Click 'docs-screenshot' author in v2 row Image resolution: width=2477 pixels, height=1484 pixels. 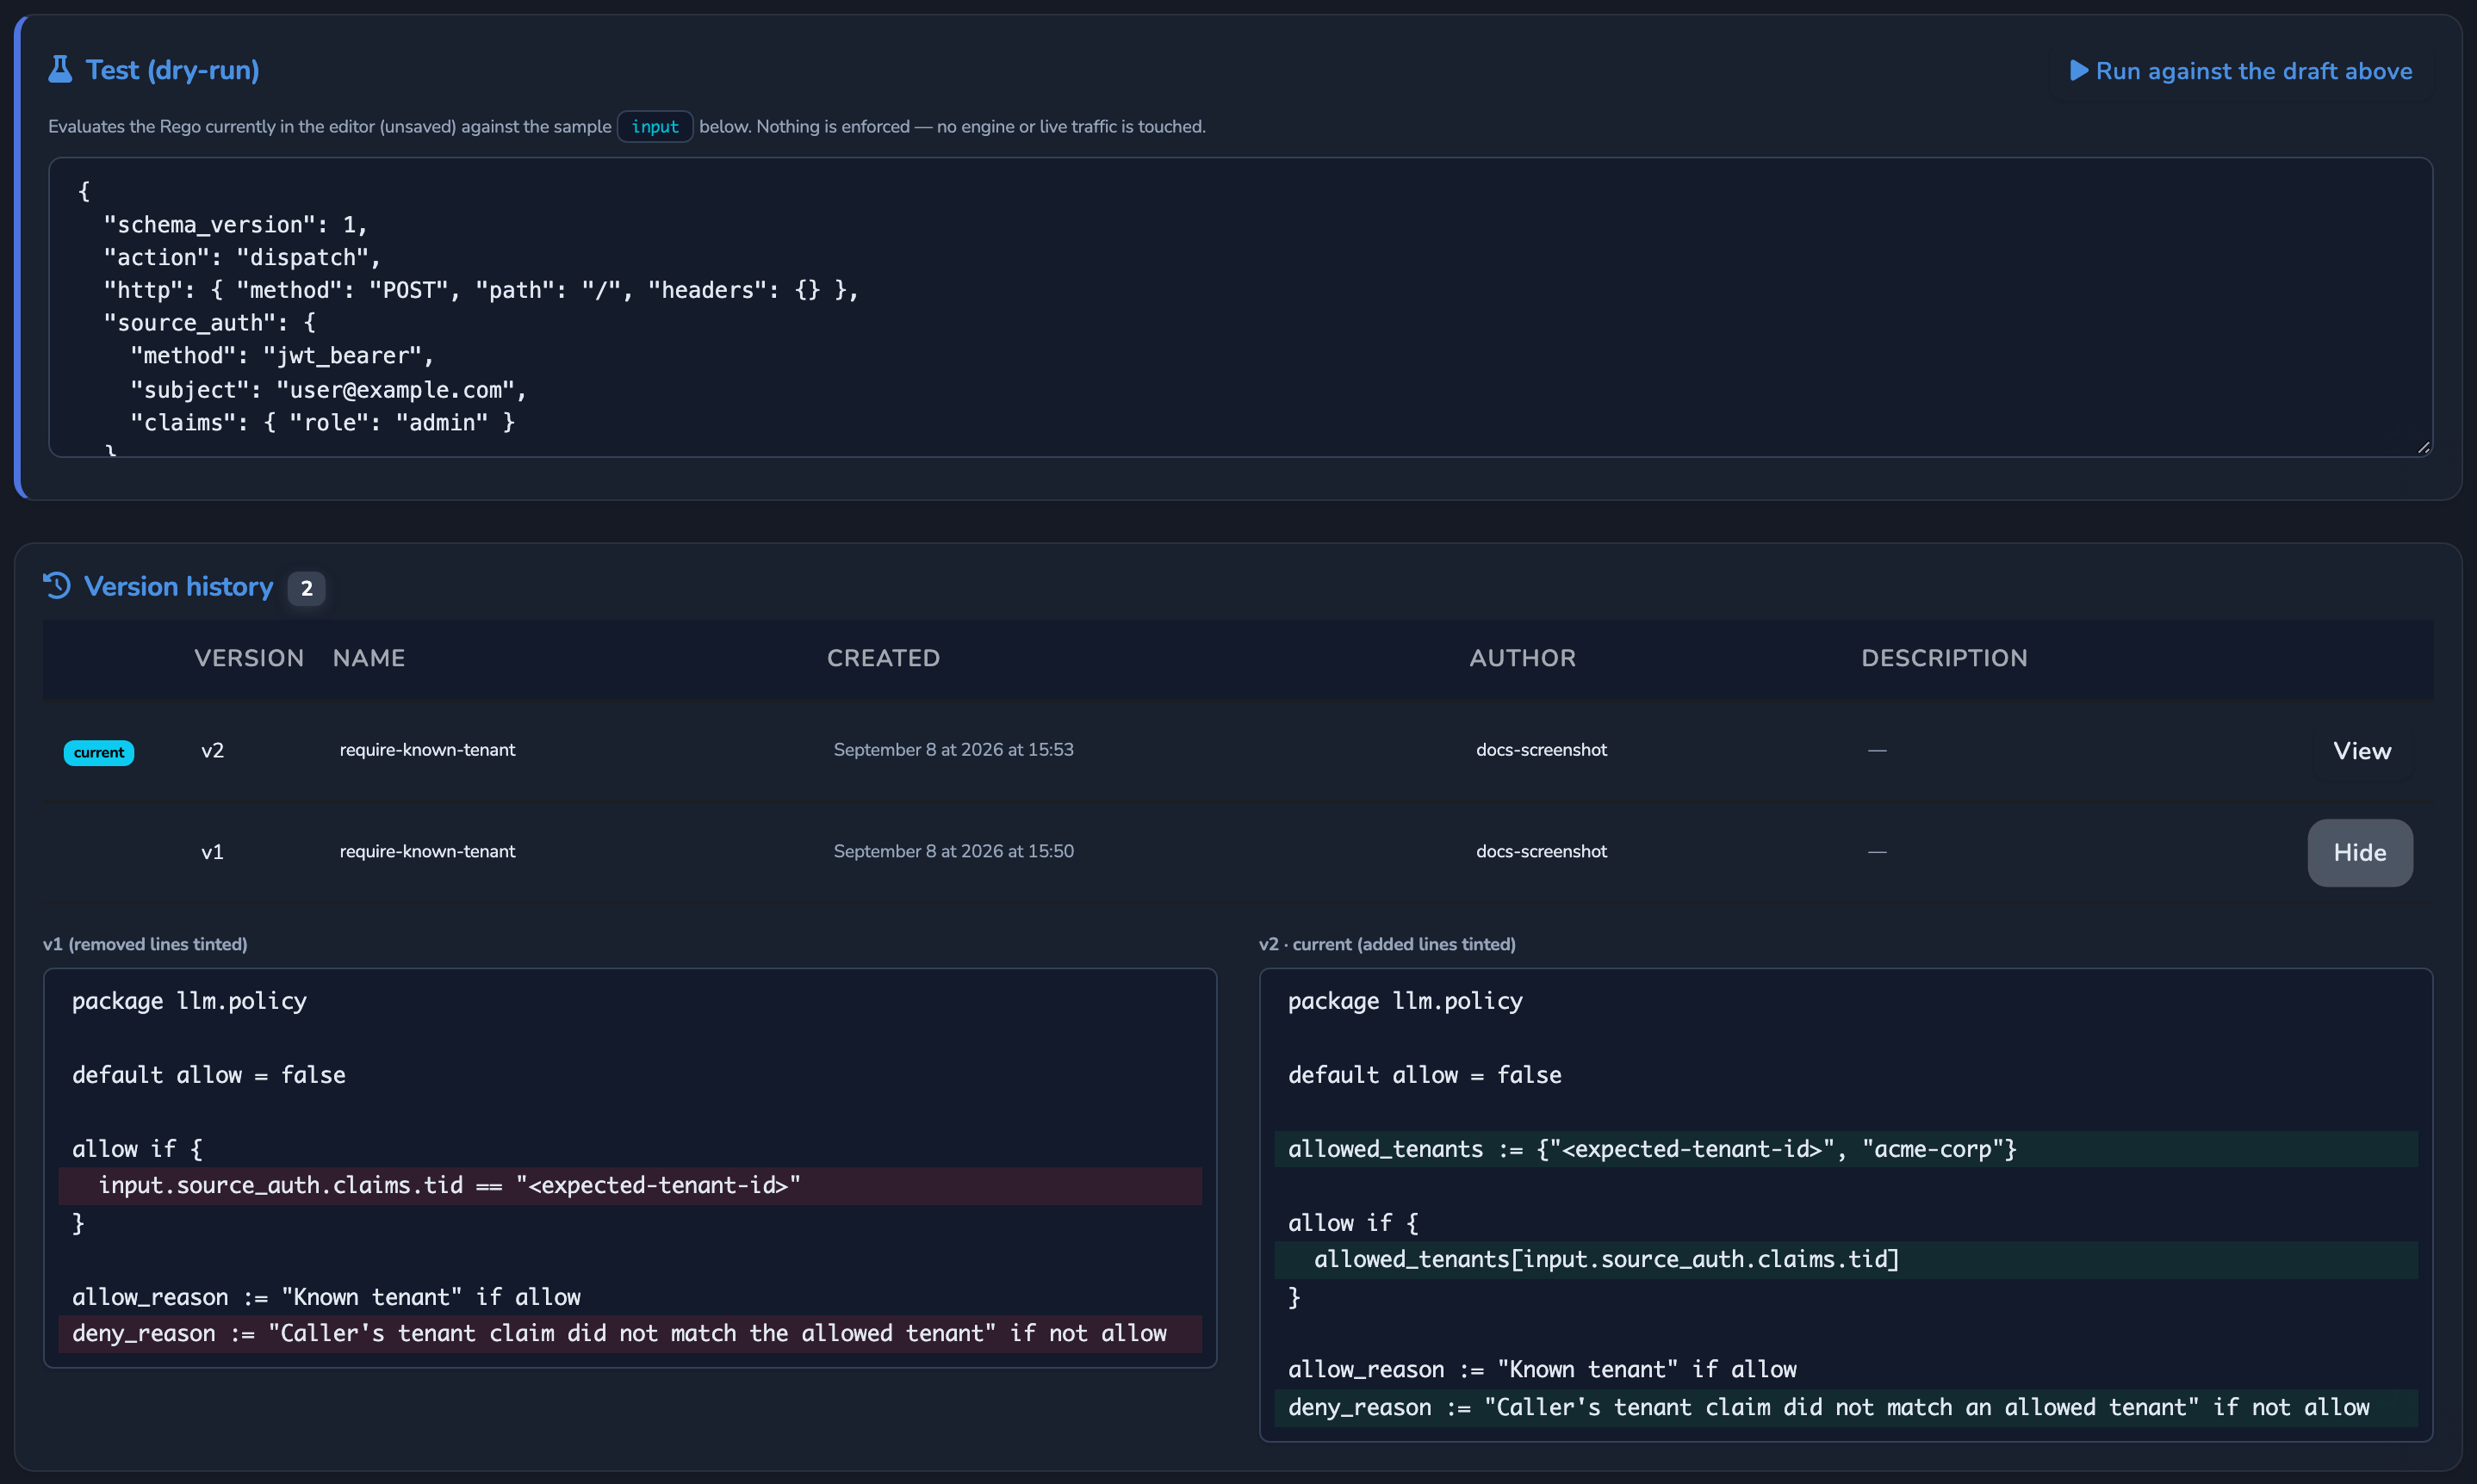[x=1542, y=750]
